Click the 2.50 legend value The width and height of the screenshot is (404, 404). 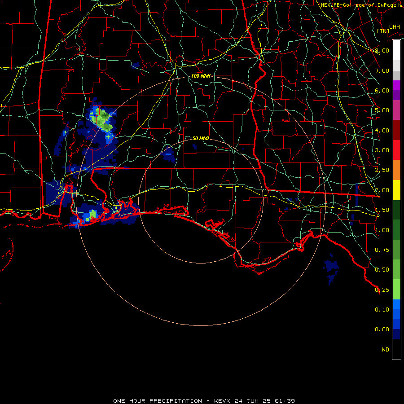(382, 170)
